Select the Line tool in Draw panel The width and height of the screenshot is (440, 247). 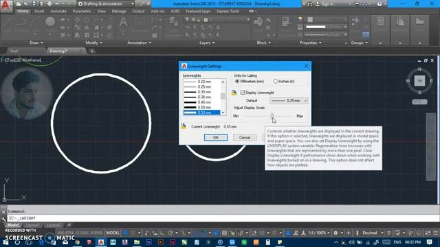pyautogui.click(x=7, y=23)
